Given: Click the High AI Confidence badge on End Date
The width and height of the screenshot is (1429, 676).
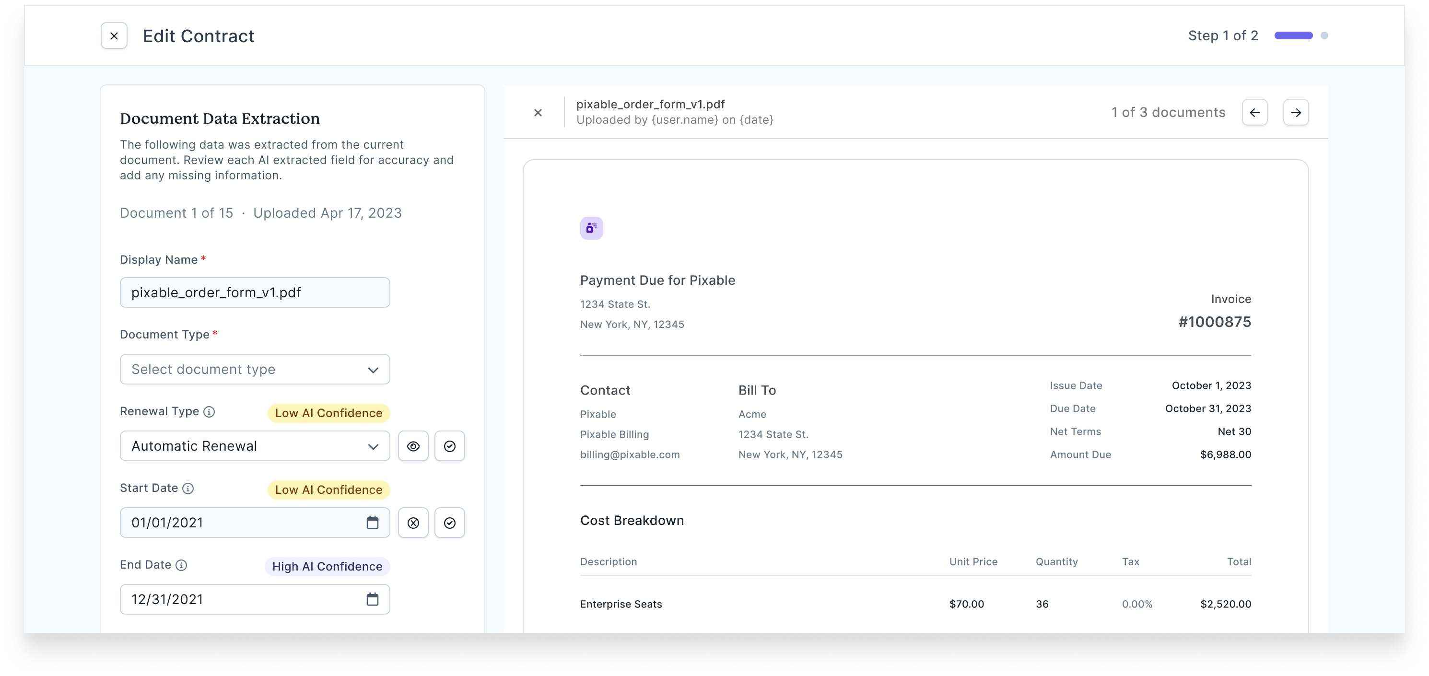Looking at the screenshot, I should (x=327, y=566).
